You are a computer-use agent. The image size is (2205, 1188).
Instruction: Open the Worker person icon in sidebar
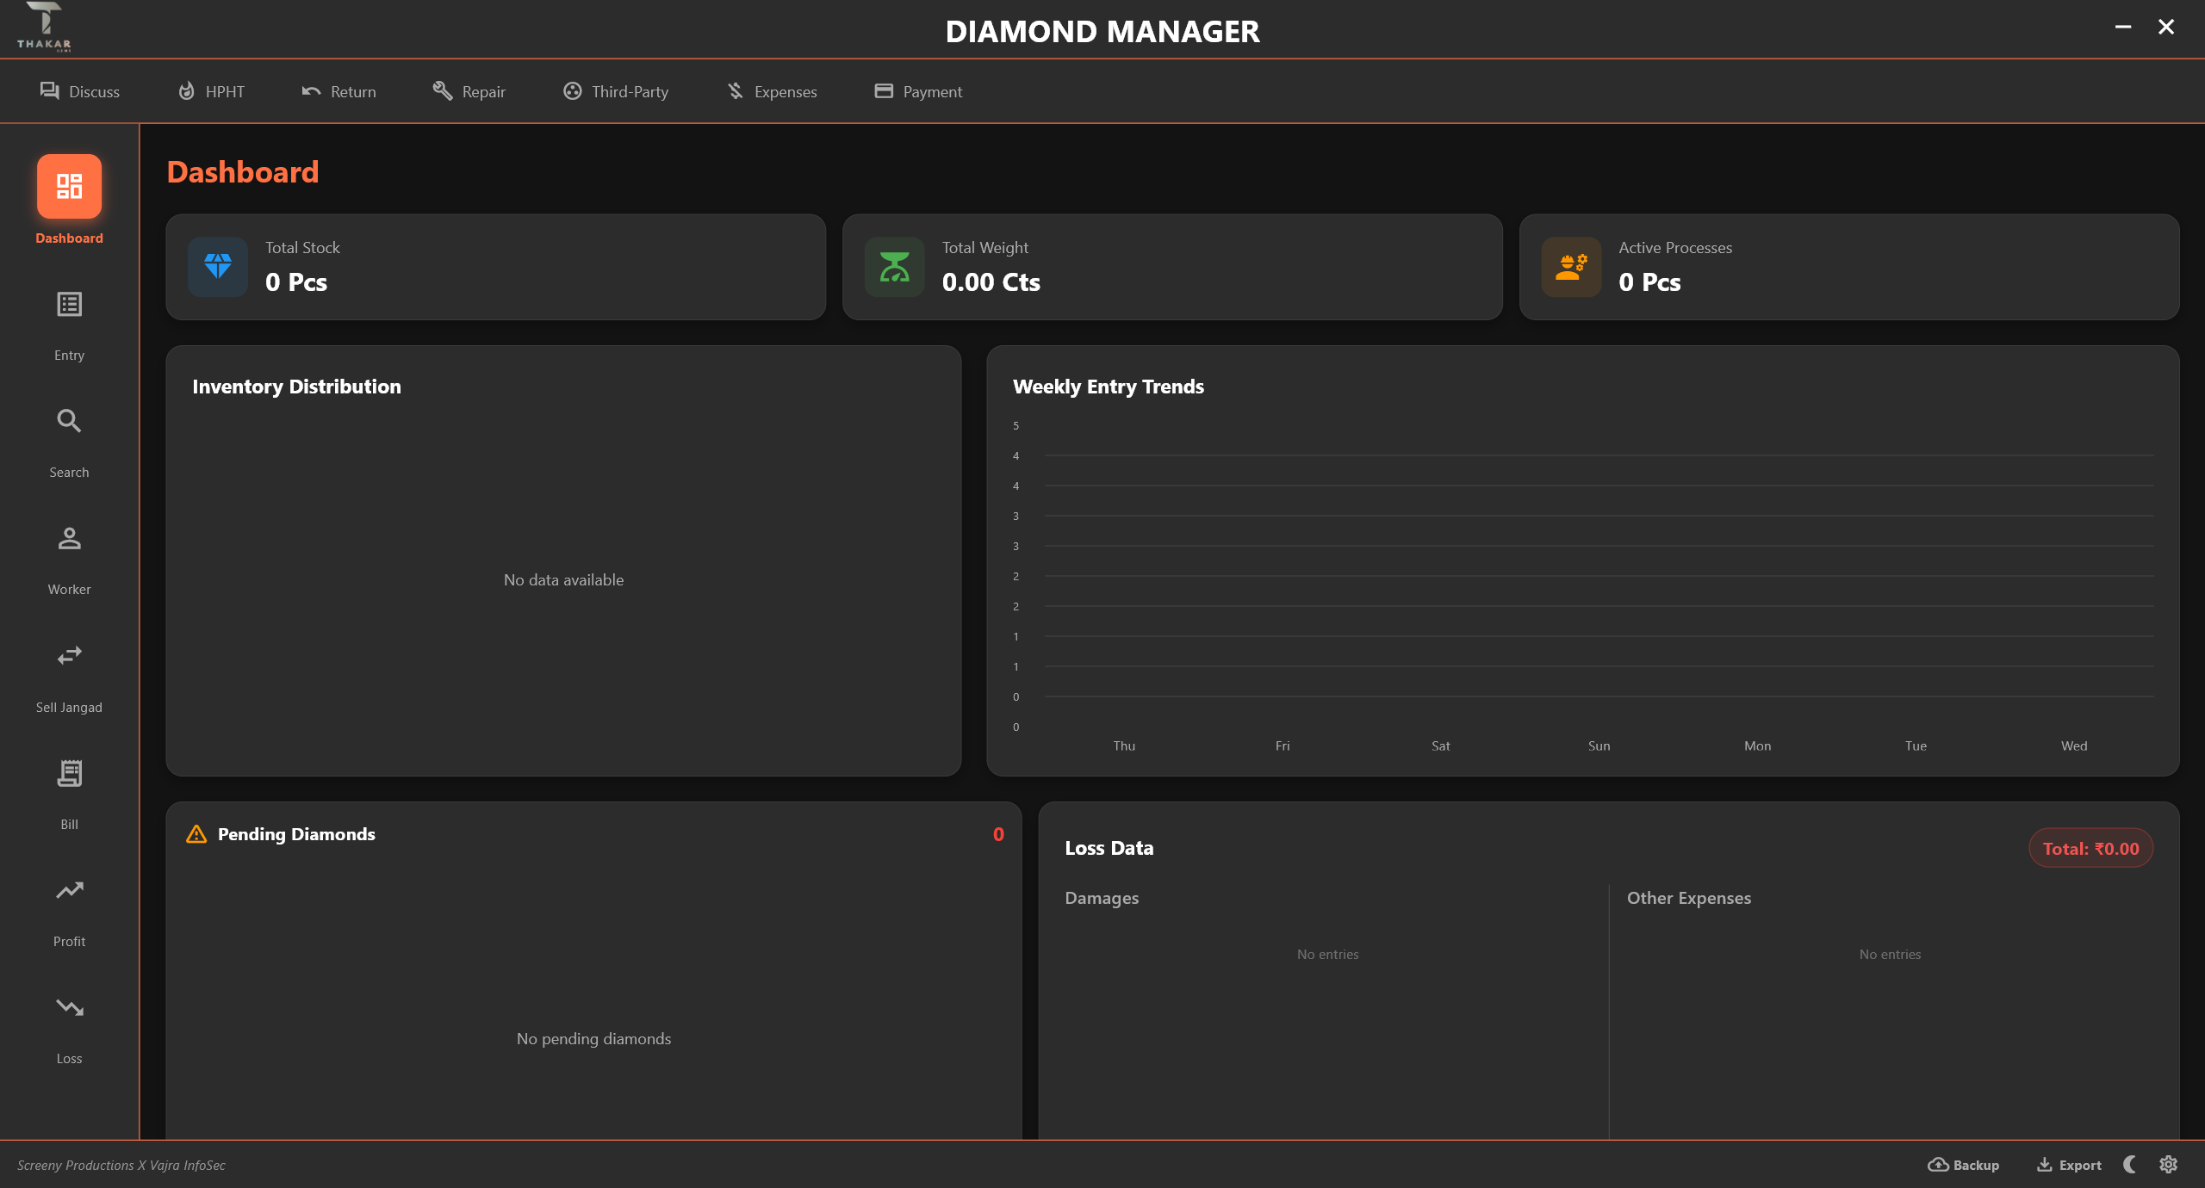click(x=69, y=538)
